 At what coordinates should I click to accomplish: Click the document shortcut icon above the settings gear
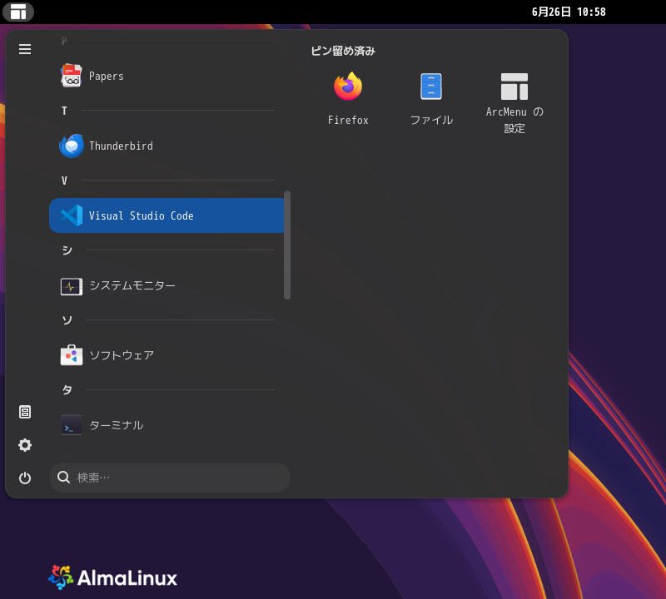click(x=25, y=412)
